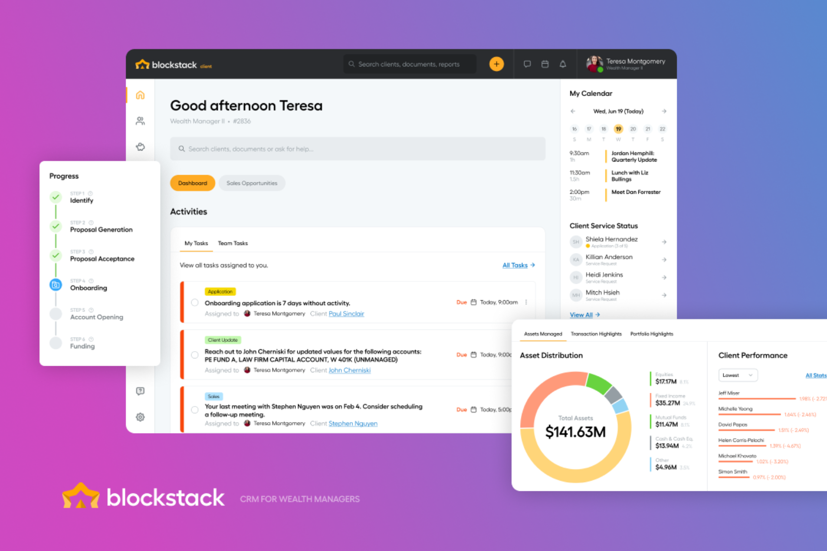Click Step 6 Funding progress circle

click(56, 343)
